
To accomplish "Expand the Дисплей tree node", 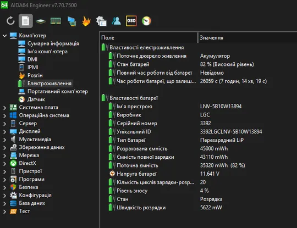I will tap(4, 132).
